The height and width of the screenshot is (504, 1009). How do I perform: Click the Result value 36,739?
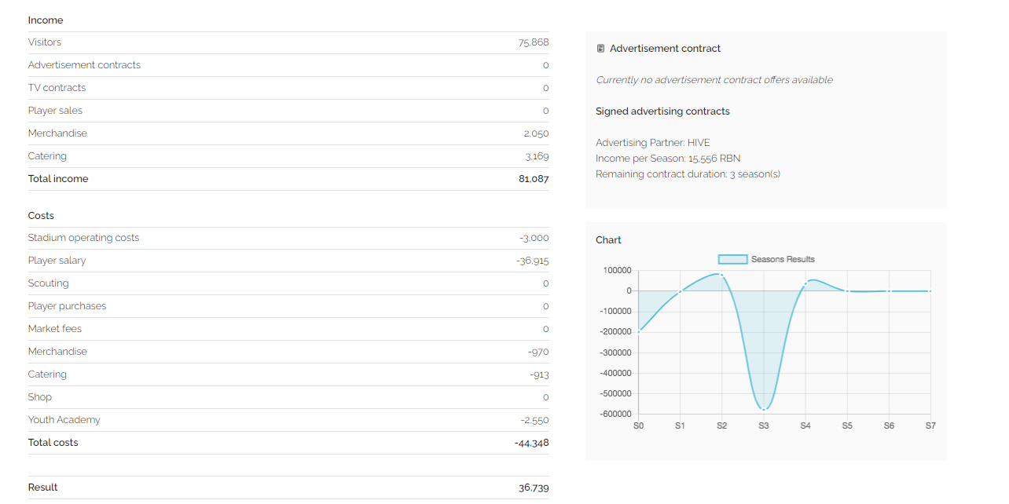(x=534, y=488)
